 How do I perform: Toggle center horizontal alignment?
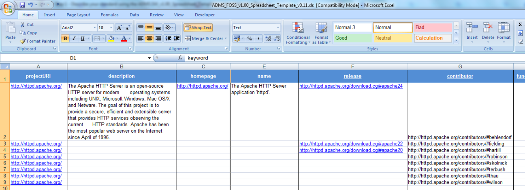pos(149,38)
